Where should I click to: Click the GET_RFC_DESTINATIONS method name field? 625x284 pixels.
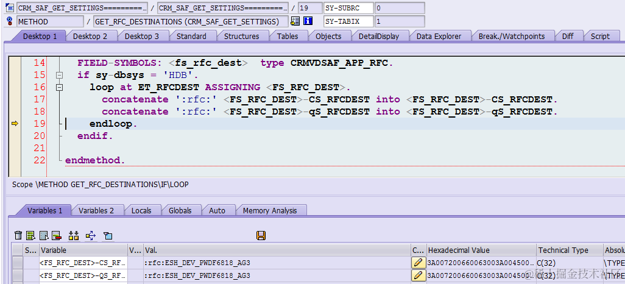(x=191, y=21)
